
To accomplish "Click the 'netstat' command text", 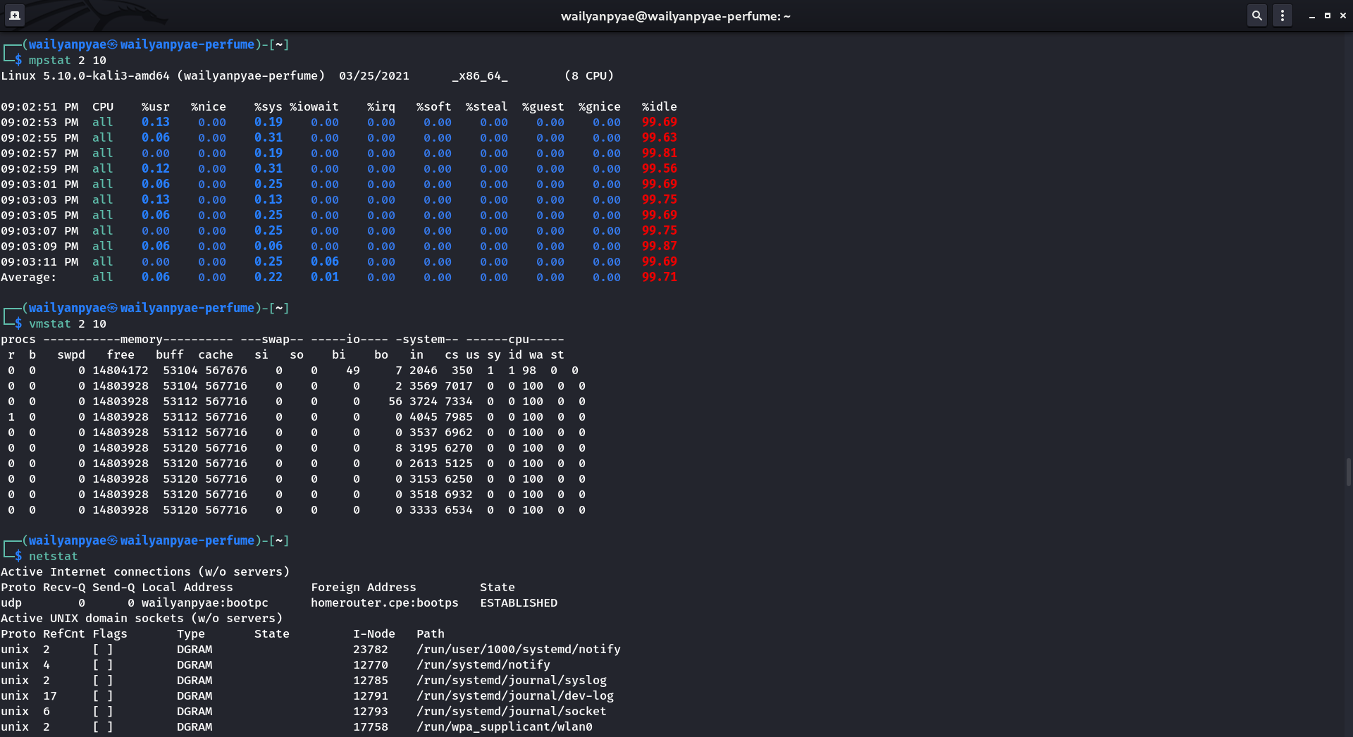I will 54,557.
